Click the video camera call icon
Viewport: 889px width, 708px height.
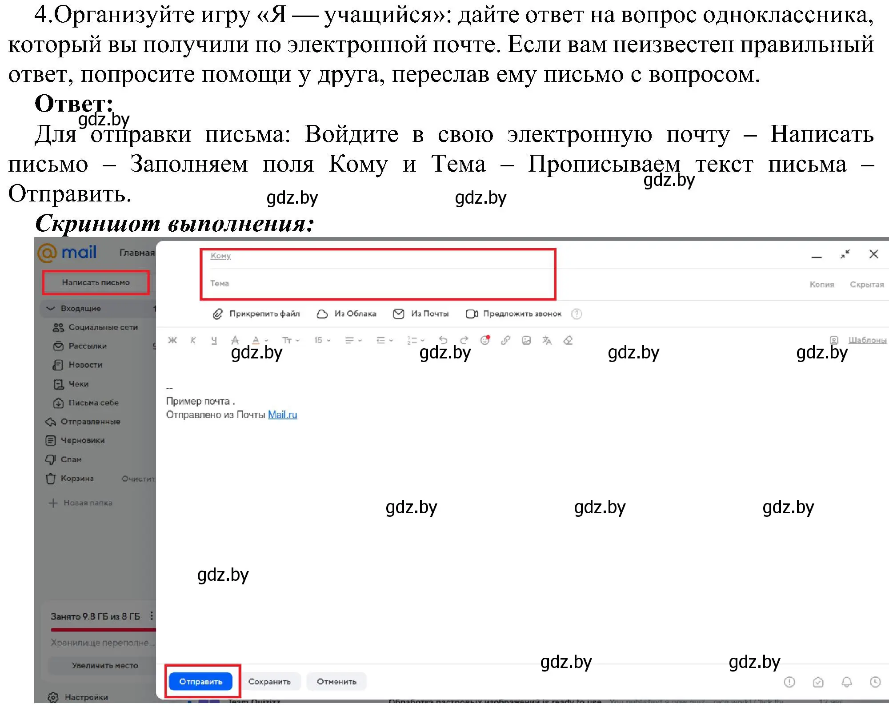click(472, 314)
